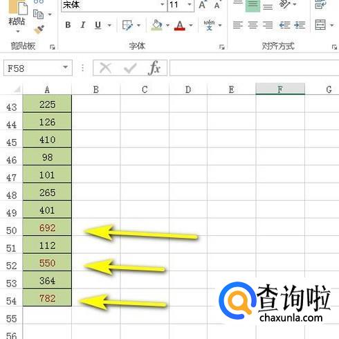The width and height of the screenshot is (339, 339).
Task: Open the Font dialog launcher
Action: (222, 47)
